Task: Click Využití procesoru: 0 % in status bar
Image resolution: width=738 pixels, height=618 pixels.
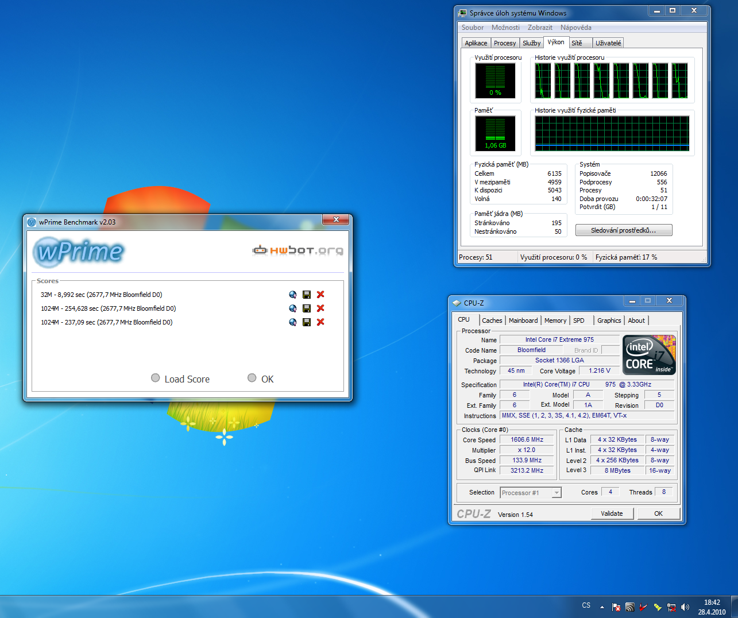Action: coord(554,257)
